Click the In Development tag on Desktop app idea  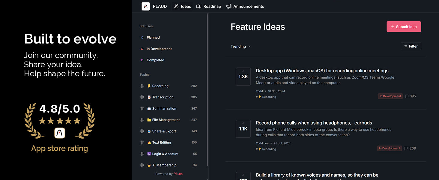click(390, 96)
